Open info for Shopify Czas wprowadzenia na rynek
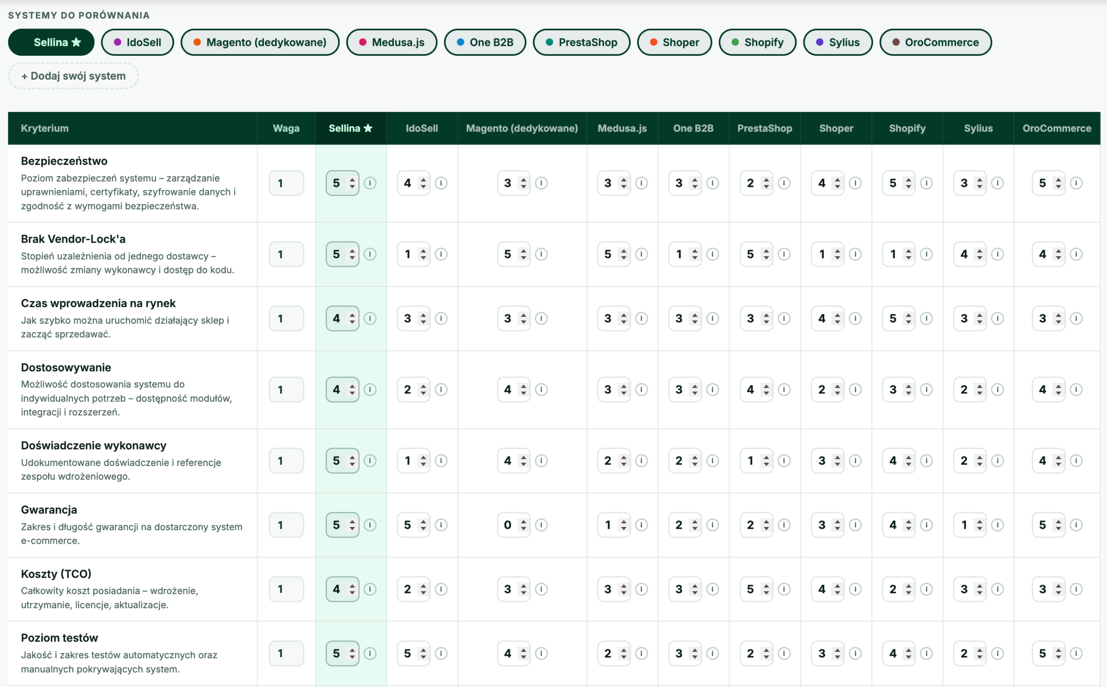 [926, 318]
